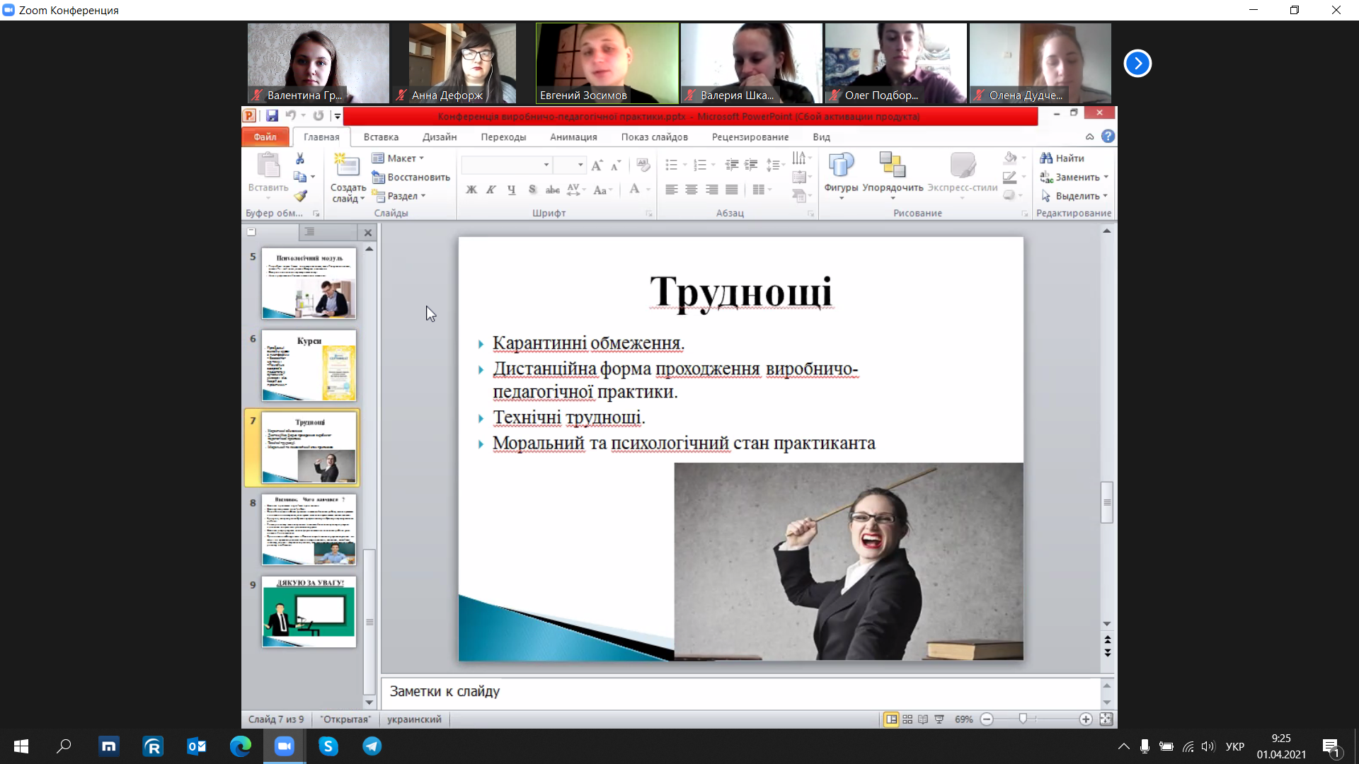This screenshot has height=764, width=1359.
Task: Toggle italic К formatting
Action: (x=491, y=190)
